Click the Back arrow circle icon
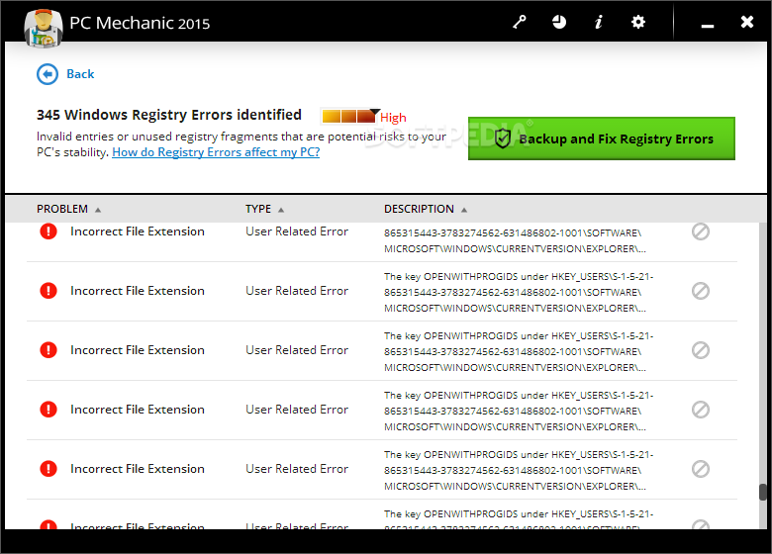772x554 pixels. (x=48, y=74)
